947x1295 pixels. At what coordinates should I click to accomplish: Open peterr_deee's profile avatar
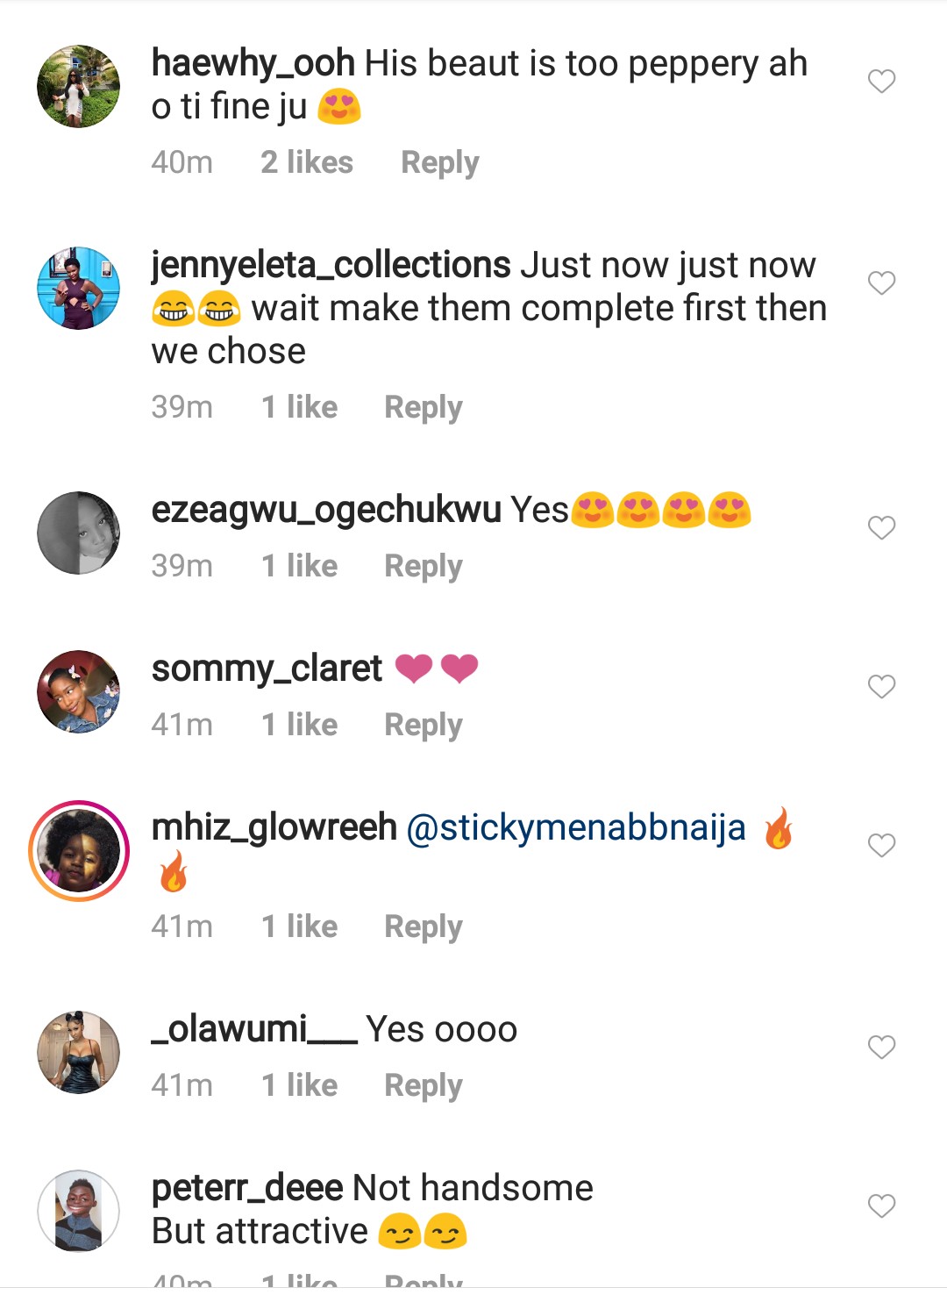[79, 1211]
